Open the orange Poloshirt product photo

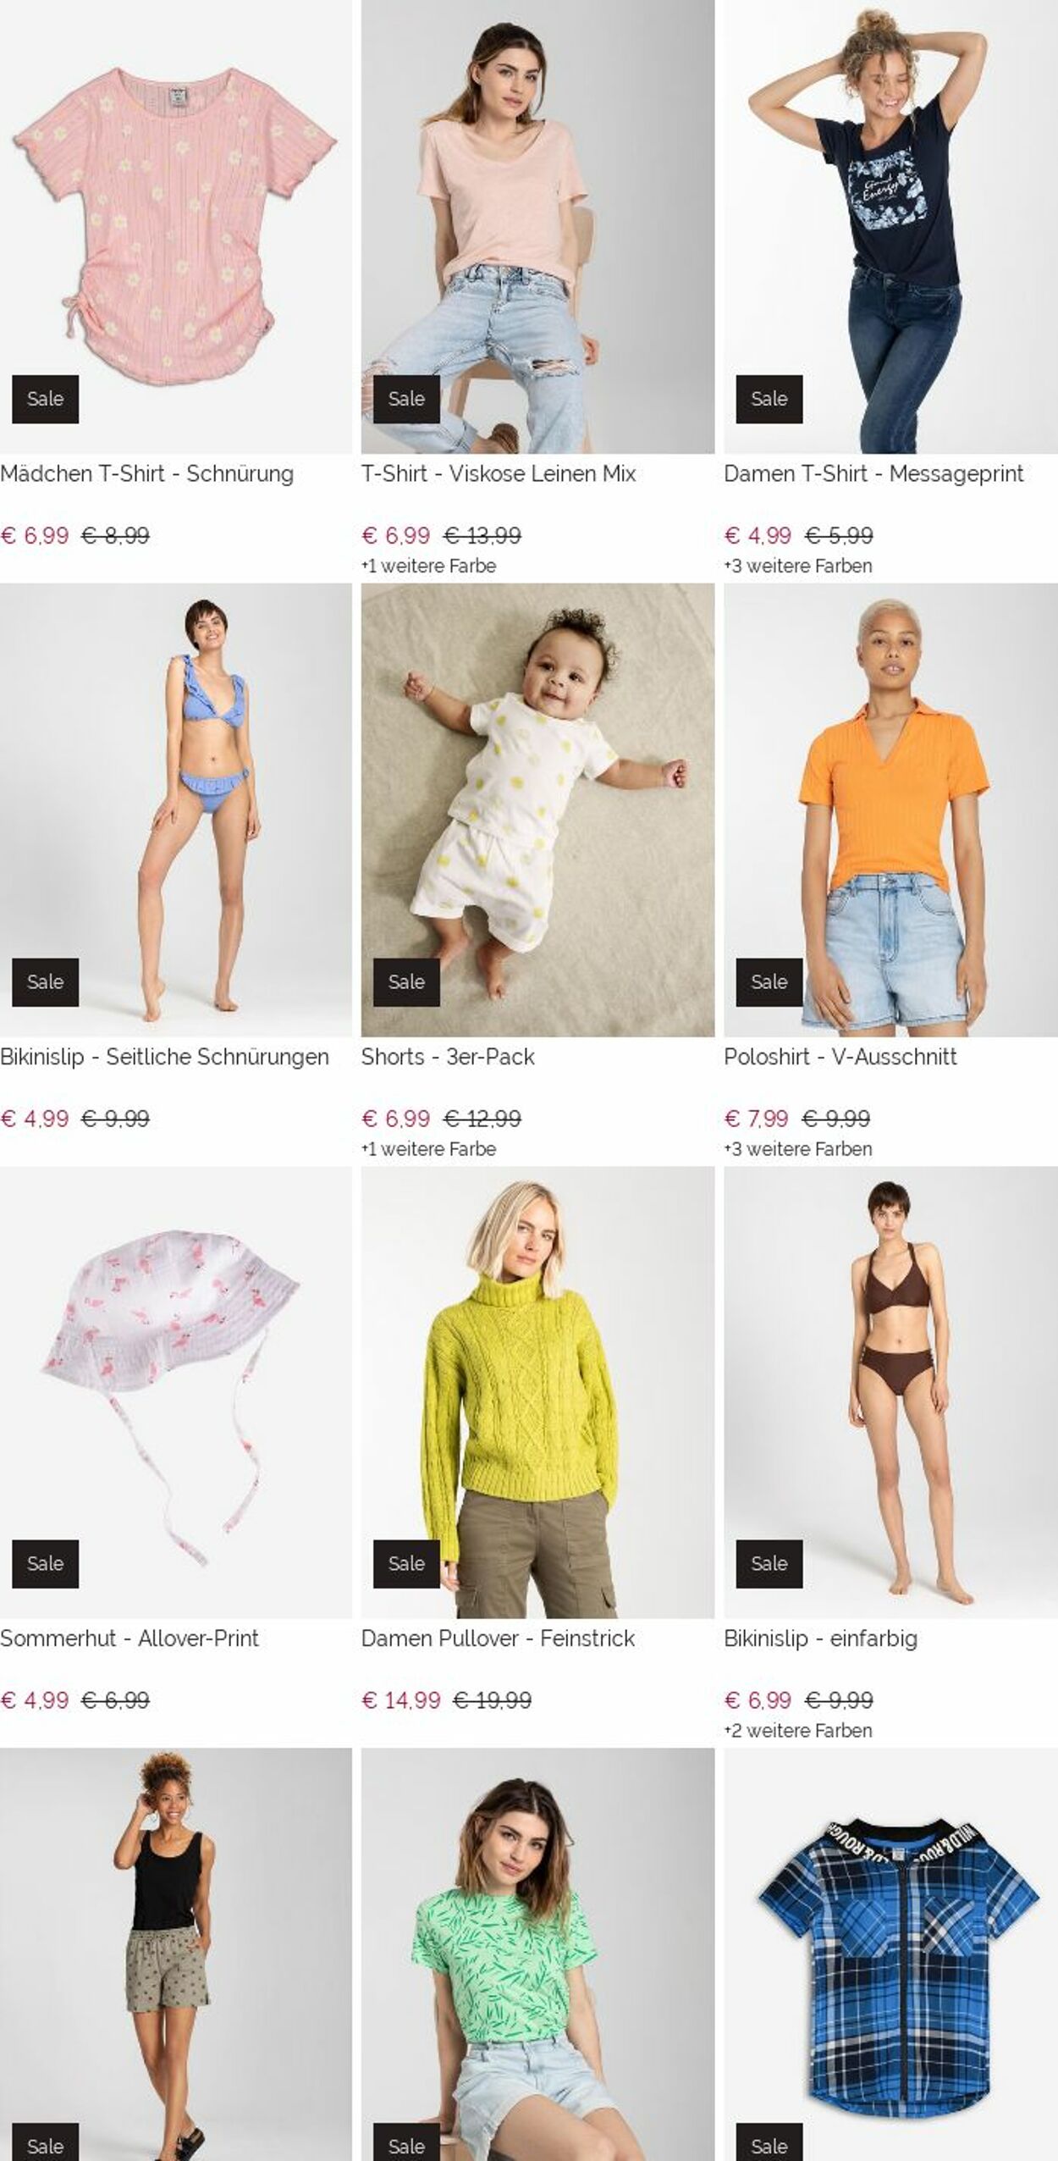(890, 810)
